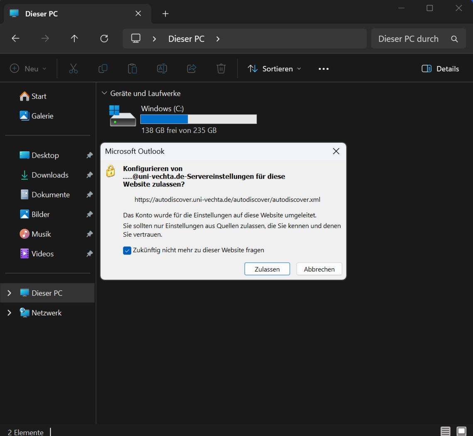This screenshot has width=473, height=436.
Task: Click the search magnifier icon
Action: coord(454,39)
